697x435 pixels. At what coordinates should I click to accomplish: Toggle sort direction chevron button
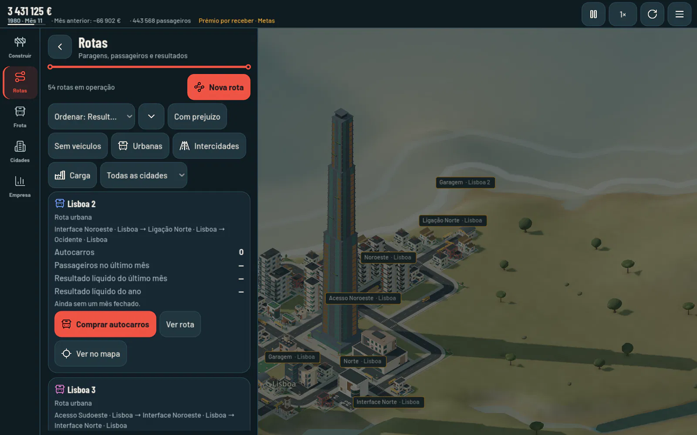pos(151,117)
